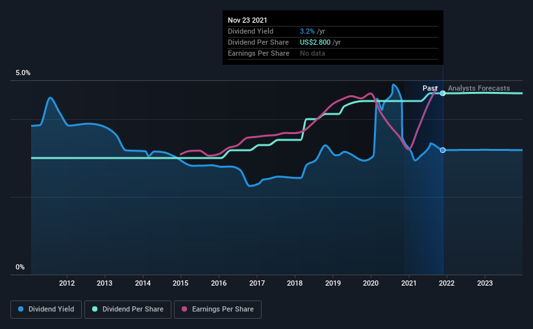533x329 pixels.
Task: Click the 2012 x-axis year label
Action: [x=67, y=283]
